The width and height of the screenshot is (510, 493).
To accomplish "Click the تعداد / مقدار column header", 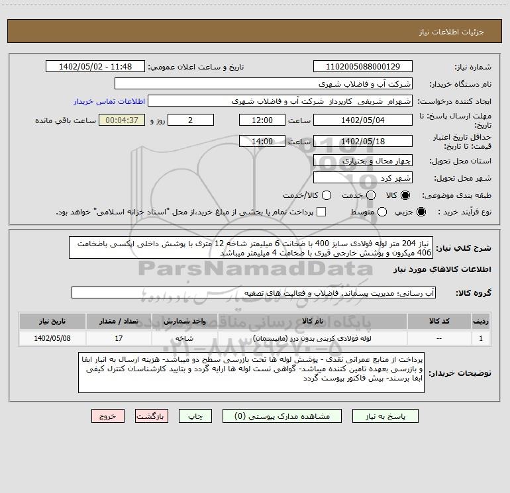I will [x=119, y=321].
